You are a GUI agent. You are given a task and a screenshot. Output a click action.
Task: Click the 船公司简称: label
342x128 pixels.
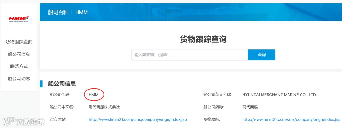click(x=213, y=107)
